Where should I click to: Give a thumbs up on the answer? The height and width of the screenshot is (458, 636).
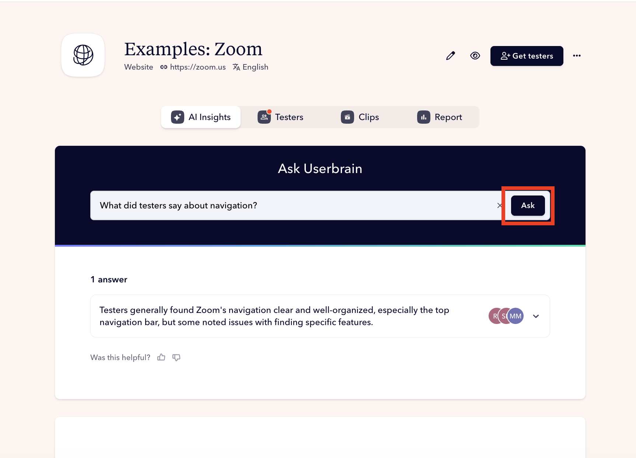point(161,357)
